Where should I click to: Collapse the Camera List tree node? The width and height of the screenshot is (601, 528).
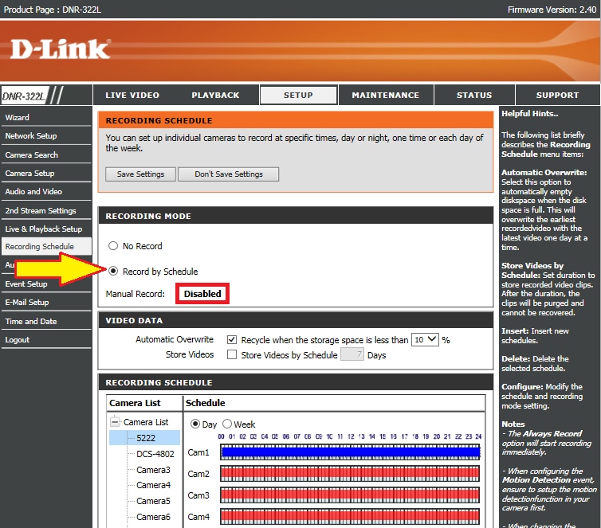point(115,422)
